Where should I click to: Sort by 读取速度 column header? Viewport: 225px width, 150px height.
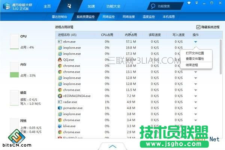tap(154, 35)
